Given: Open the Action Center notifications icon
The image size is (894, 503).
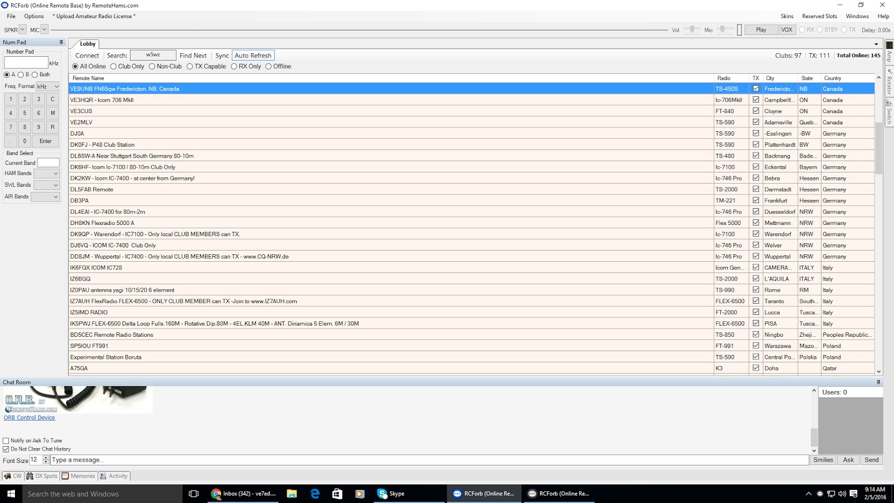Looking at the screenshot, I should (853, 494).
